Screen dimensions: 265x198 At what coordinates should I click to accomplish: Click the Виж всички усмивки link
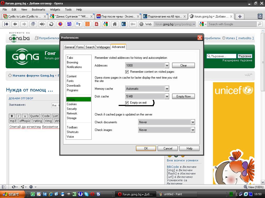pyautogui.click(x=182, y=160)
